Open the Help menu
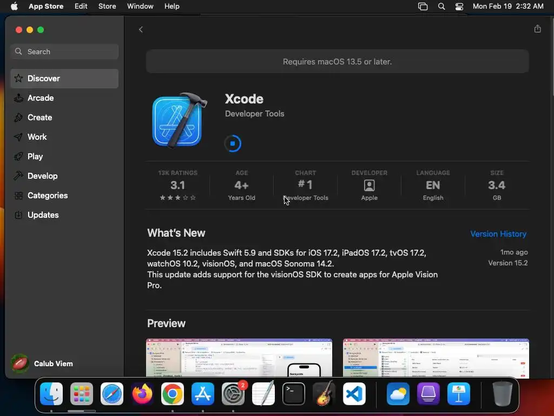 pyautogui.click(x=172, y=6)
